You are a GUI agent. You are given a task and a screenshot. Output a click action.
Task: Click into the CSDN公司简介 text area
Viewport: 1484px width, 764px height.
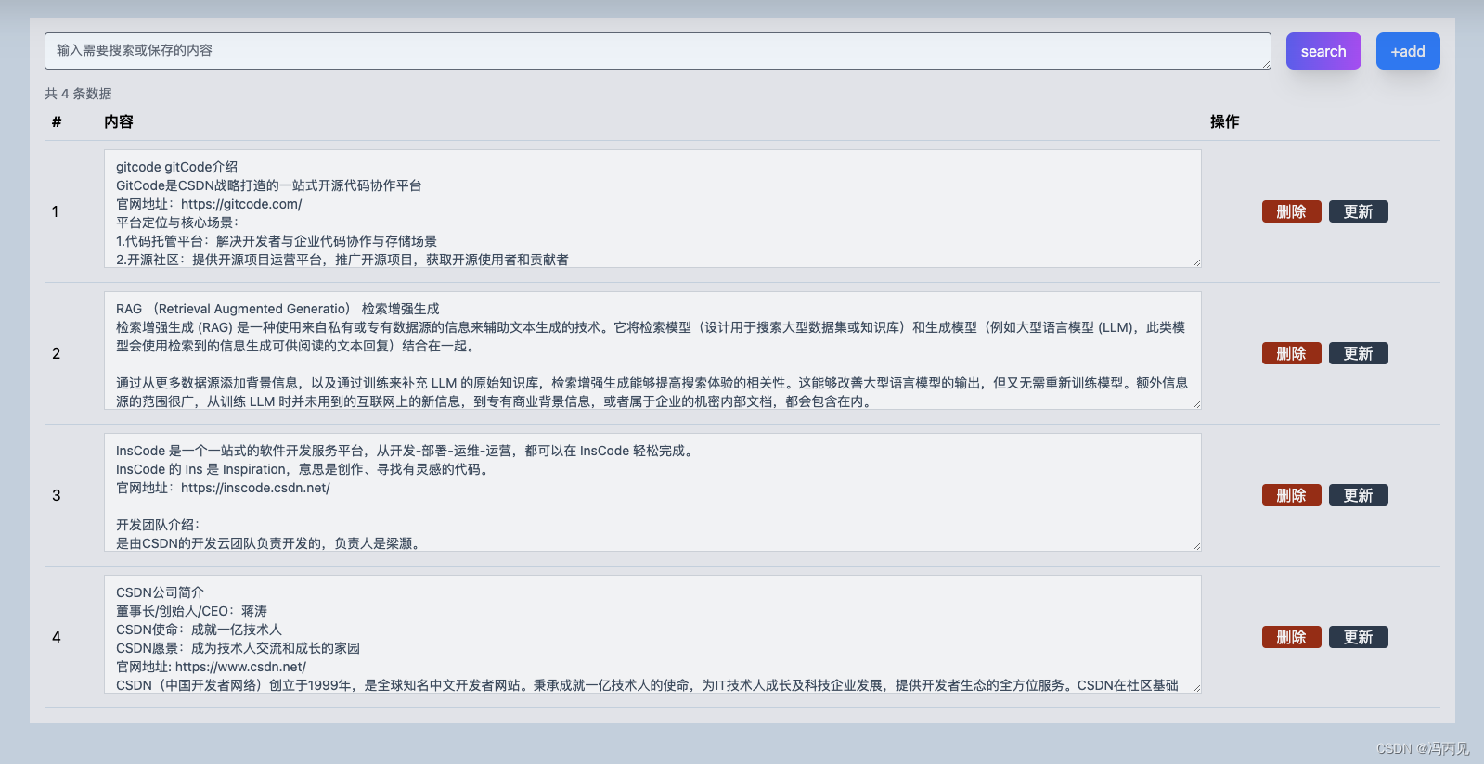point(652,634)
